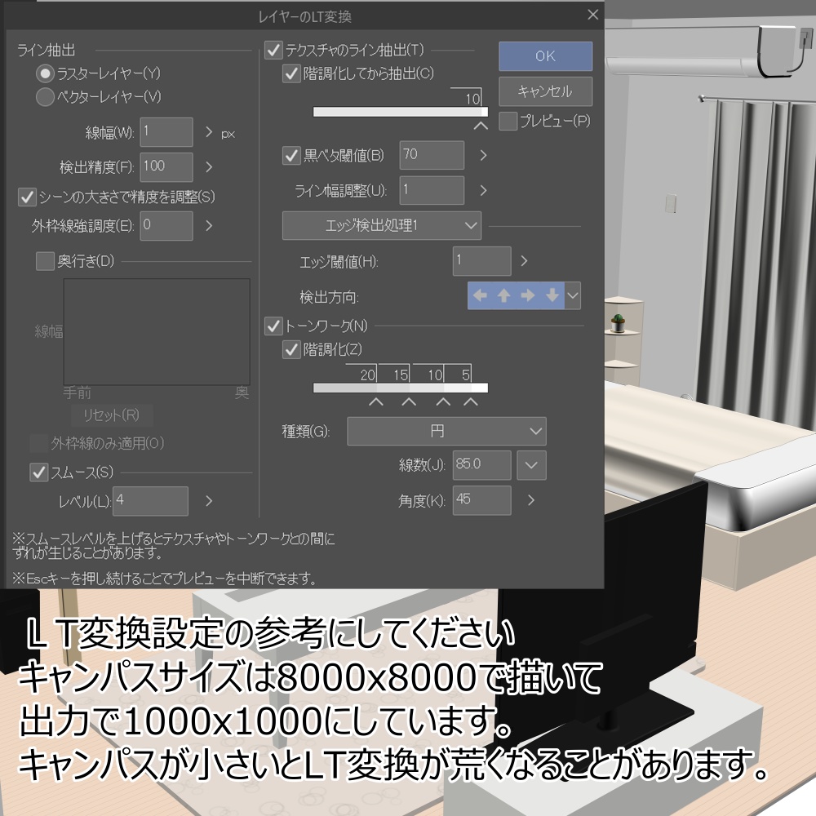Toggle the 奥行き(D) checkbox
The image size is (816, 816).
click(x=47, y=259)
